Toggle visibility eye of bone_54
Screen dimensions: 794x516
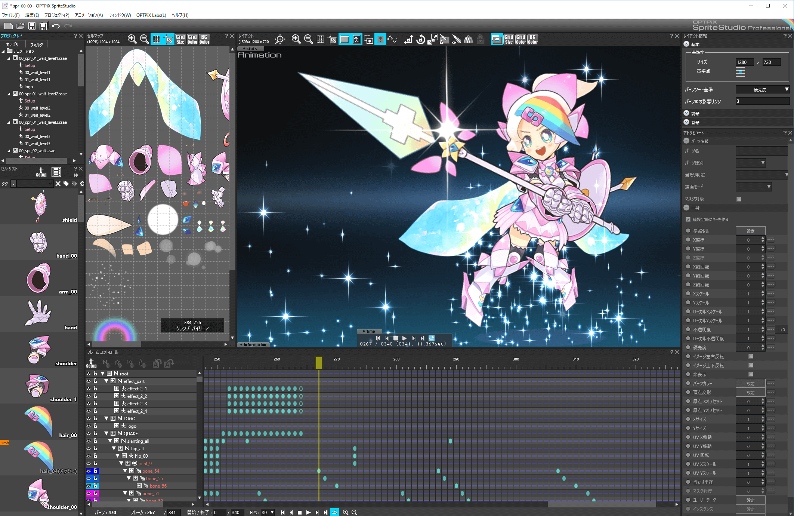[89, 471]
